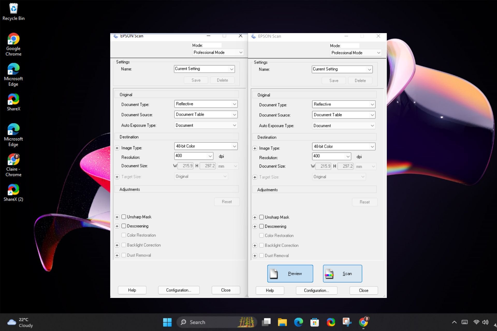Image resolution: width=497 pixels, height=331 pixels.
Task: Switch to Chrome in the taskbar
Action: pos(363,322)
